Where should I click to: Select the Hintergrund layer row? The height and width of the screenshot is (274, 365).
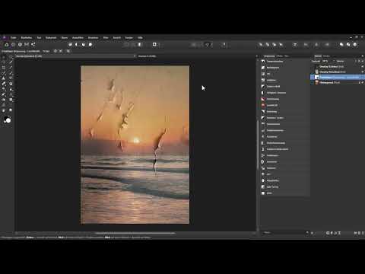338,82
